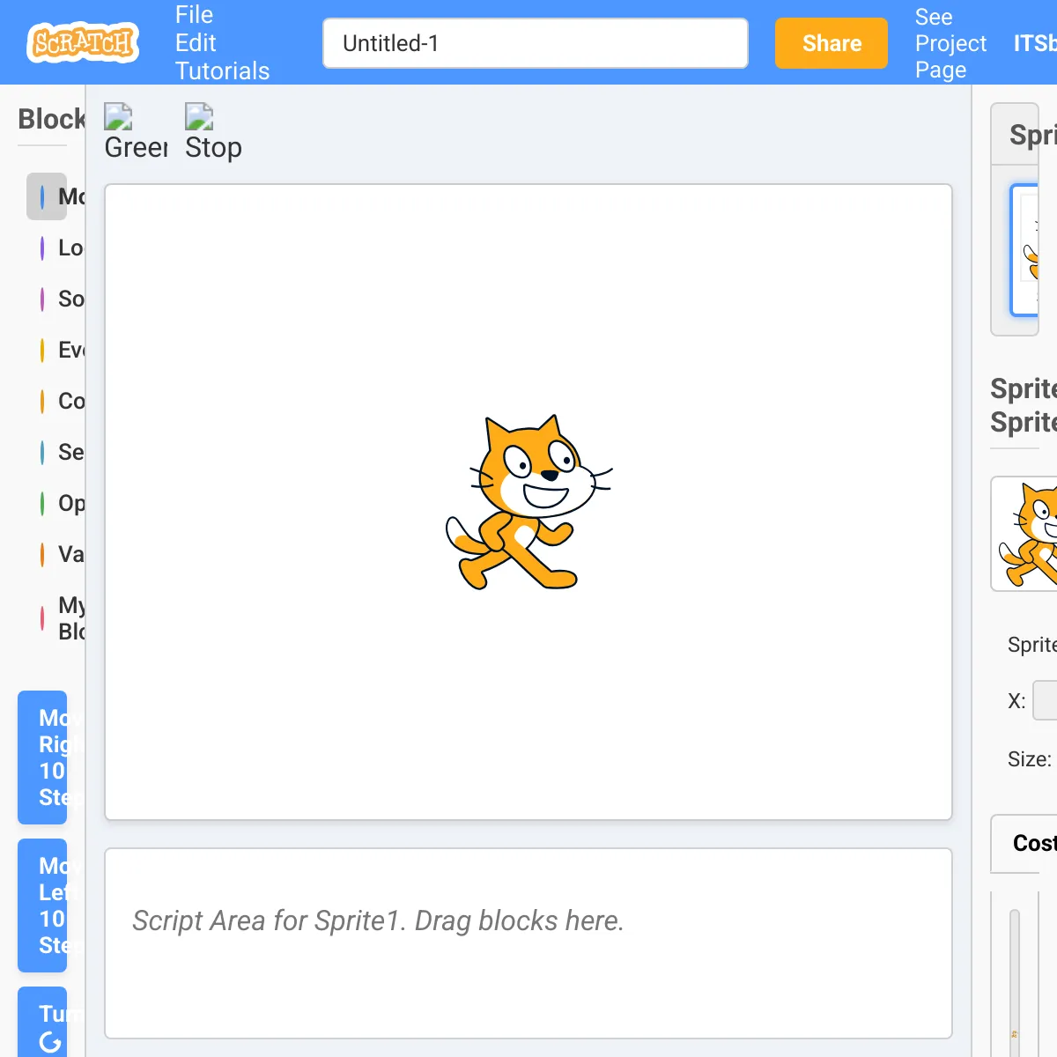Click the Move Left 10 Steps block
Viewport: 1057px width, 1057px height.
click(42, 905)
